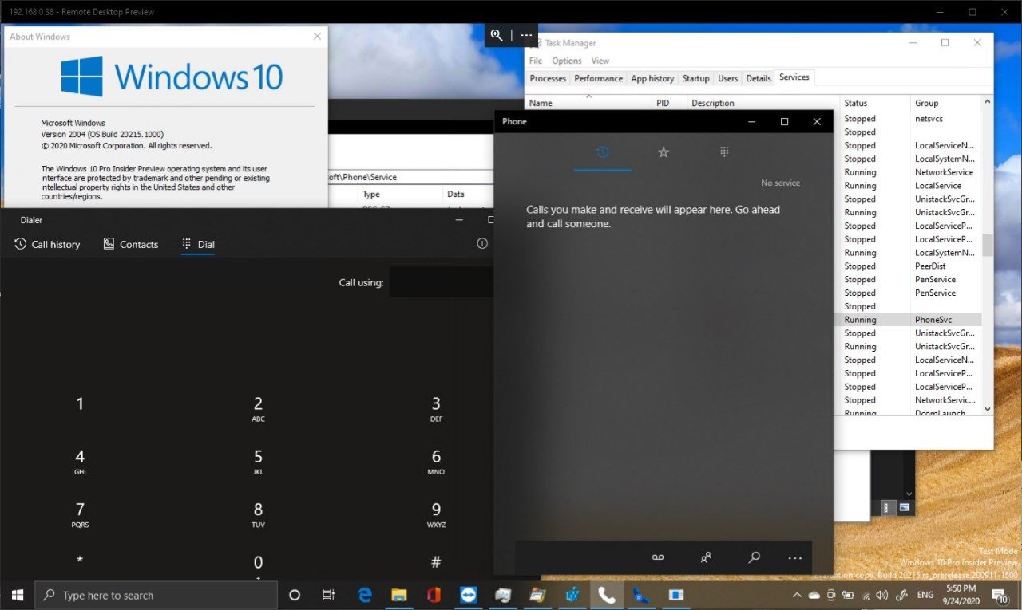Viewport: 1022px width, 610px height.
Task: Switch to the Call history tab in Dialer
Action: click(x=48, y=244)
